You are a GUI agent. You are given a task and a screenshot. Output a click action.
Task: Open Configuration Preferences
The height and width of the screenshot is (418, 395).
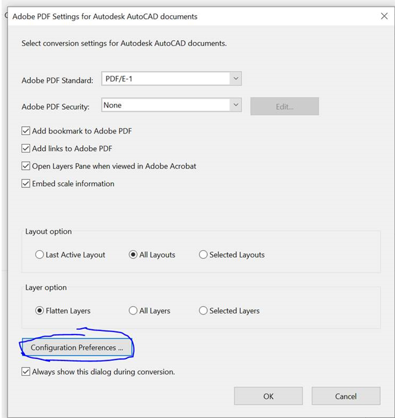click(77, 348)
